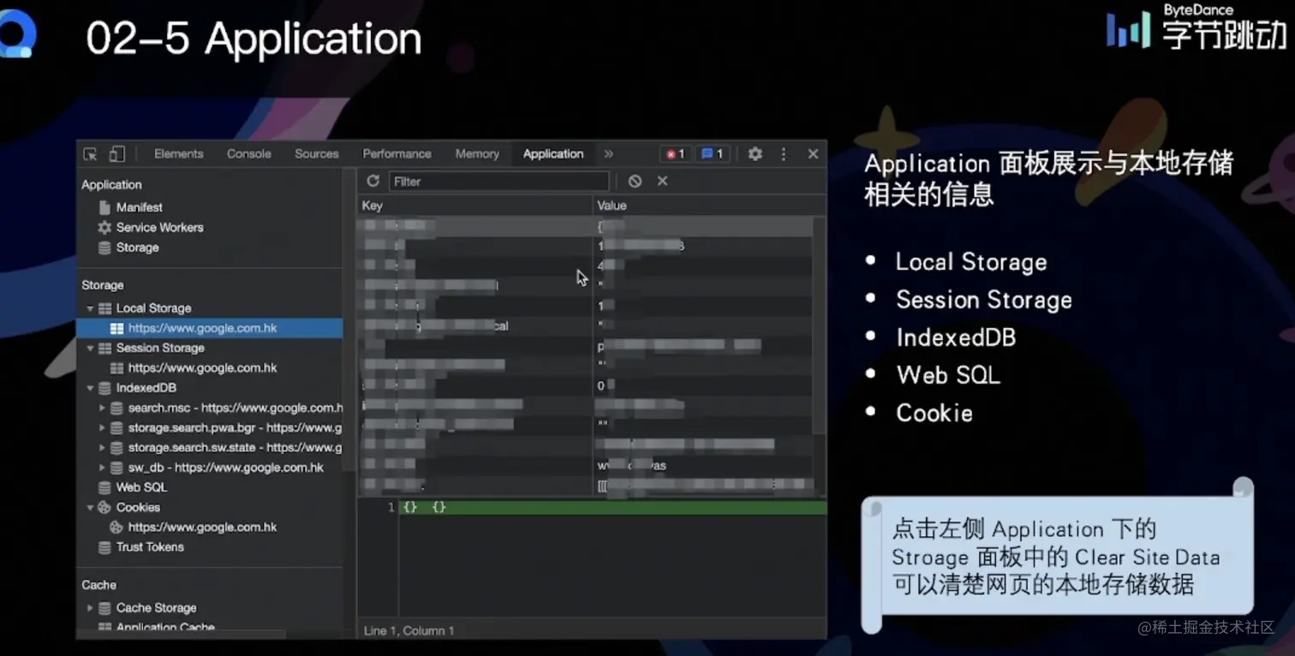Select the Application tab
1295x656 pixels.
click(553, 154)
